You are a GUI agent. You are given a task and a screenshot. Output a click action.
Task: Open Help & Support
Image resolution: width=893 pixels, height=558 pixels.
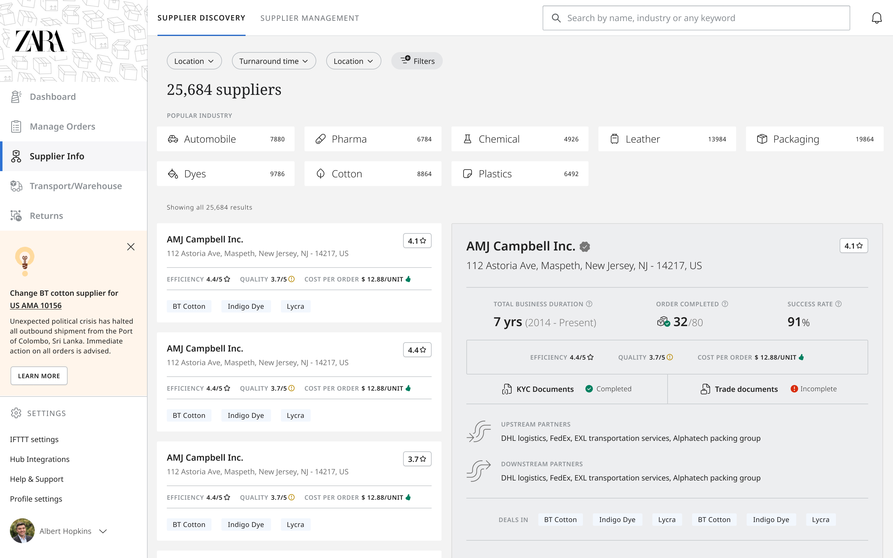point(37,479)
